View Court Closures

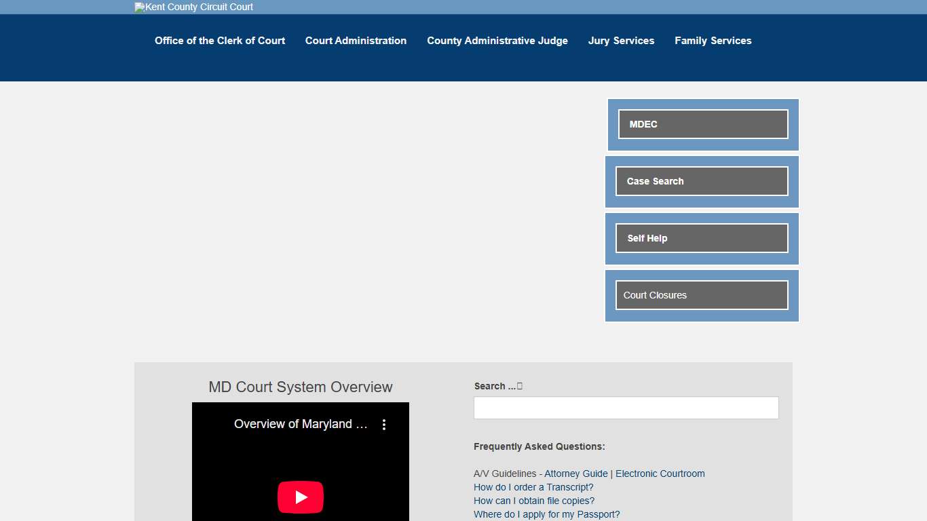[x=702, y=295]
